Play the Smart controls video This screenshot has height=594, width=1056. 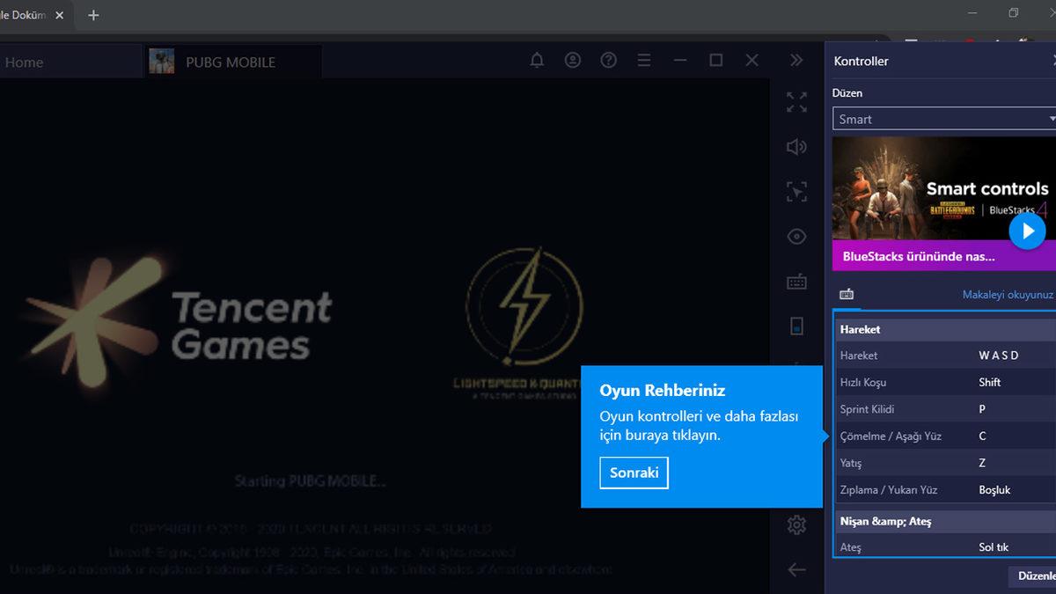(1027, 231)
